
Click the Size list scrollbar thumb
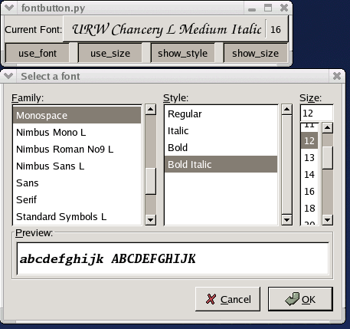coord(328,157)
